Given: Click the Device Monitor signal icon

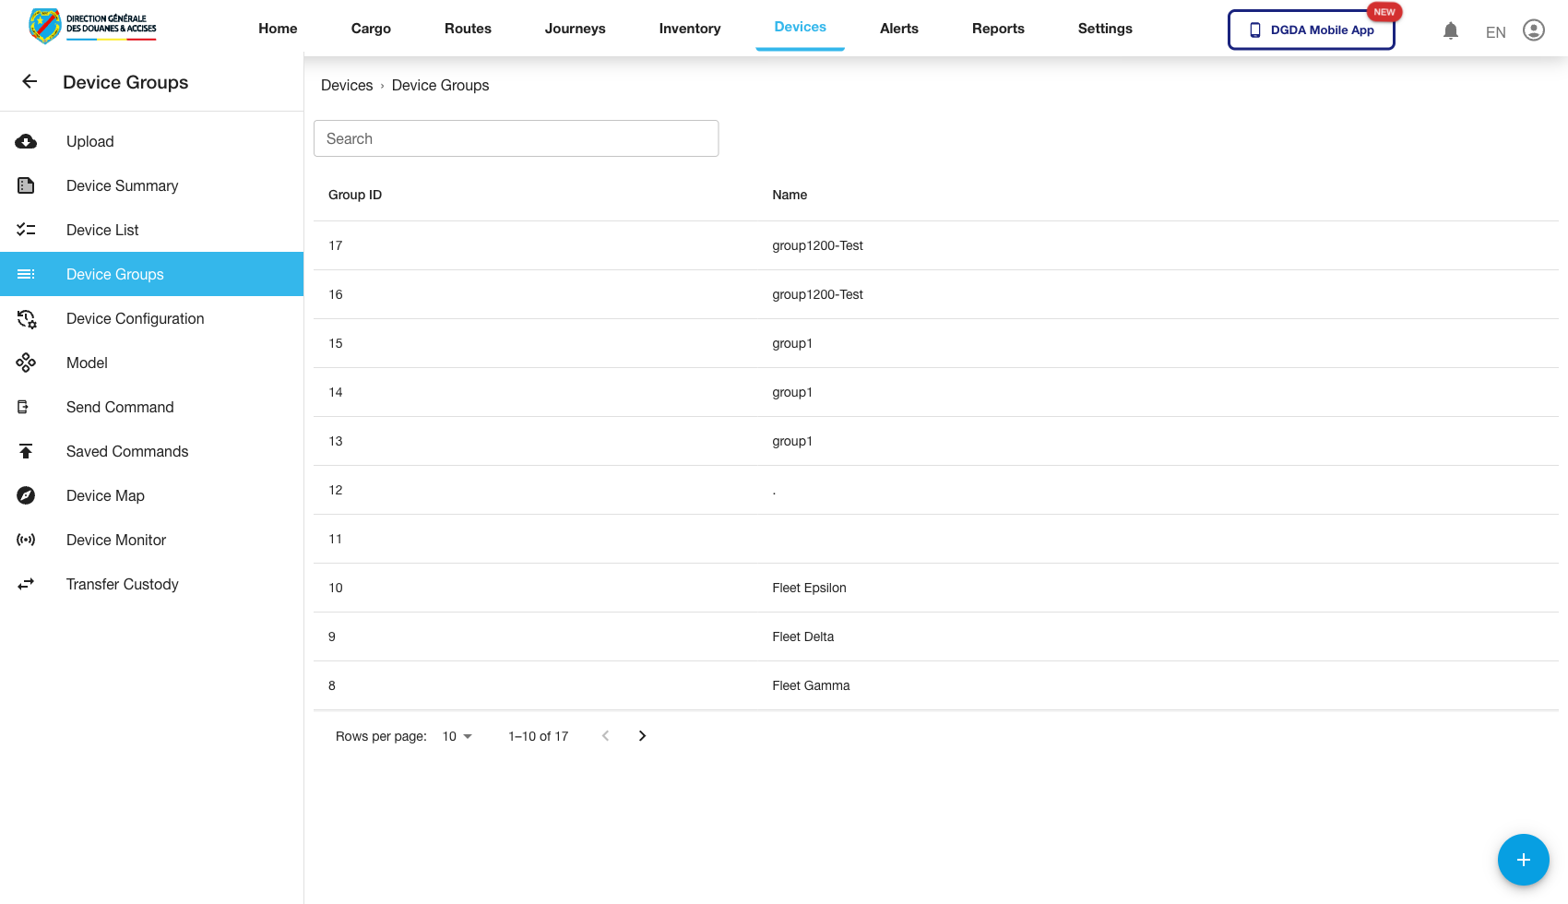Looking at the screenshot, I should pos(26,540).
